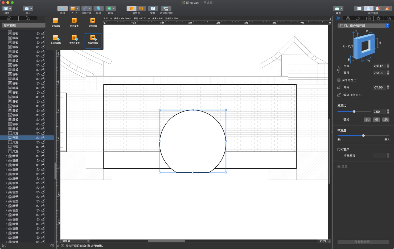394x249 pixels.
Task: Click the 类型和表示... button
Action: 363,242
